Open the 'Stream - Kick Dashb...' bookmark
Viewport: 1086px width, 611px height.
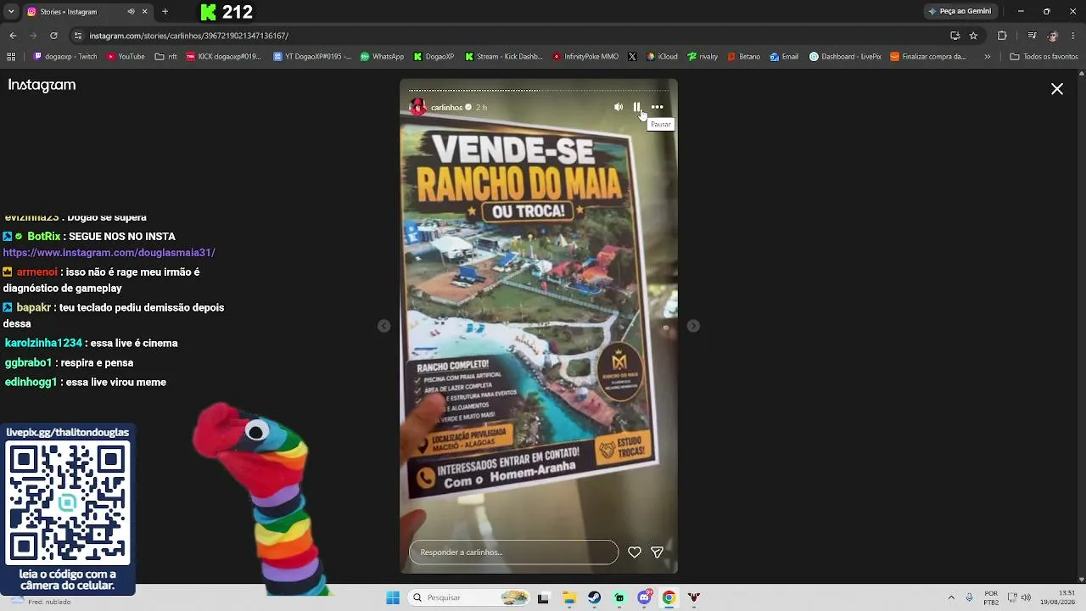pos(504,57)
